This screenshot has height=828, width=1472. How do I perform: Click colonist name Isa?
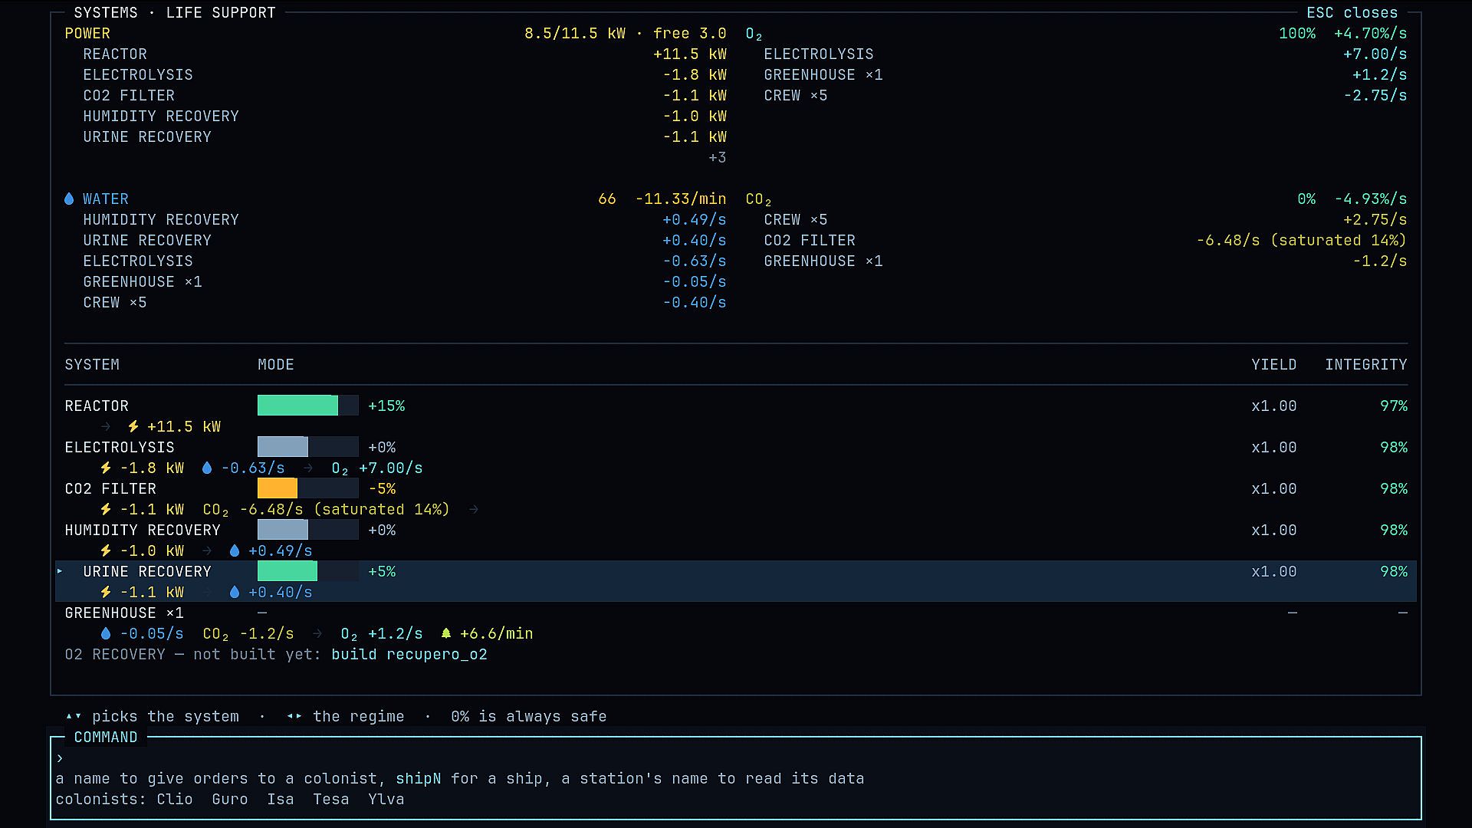point(281,799)
